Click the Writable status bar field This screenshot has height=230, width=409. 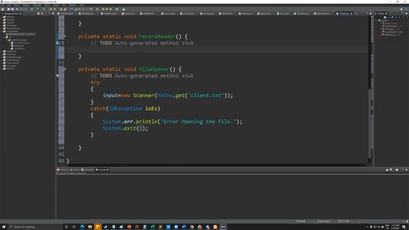tap(302, 221)
